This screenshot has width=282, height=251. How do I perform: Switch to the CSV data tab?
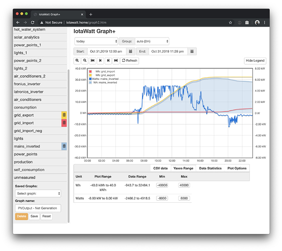click(161, 168)
